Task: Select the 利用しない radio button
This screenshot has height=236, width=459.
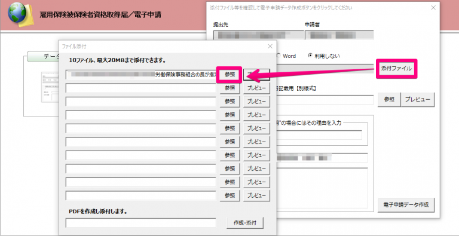Action: point(310,56)
